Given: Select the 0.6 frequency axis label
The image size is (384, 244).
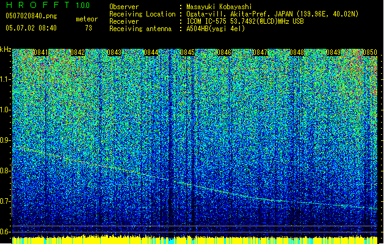Looking at the screenshot, I should click(6, 232).
